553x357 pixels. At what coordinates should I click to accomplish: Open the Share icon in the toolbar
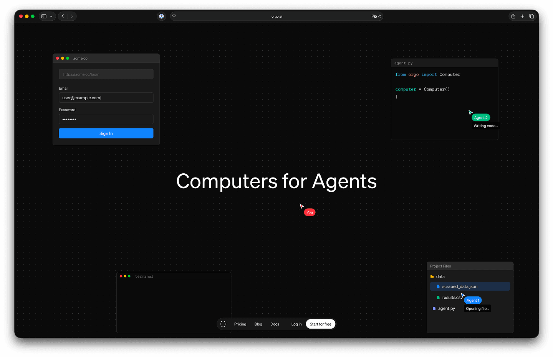point(513,16)
